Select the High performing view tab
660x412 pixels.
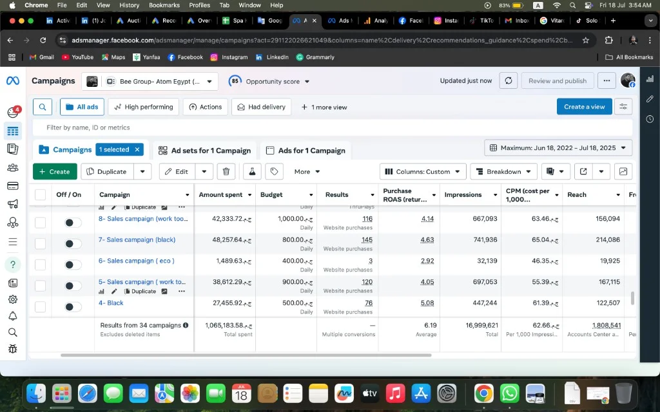click(144, 107)
